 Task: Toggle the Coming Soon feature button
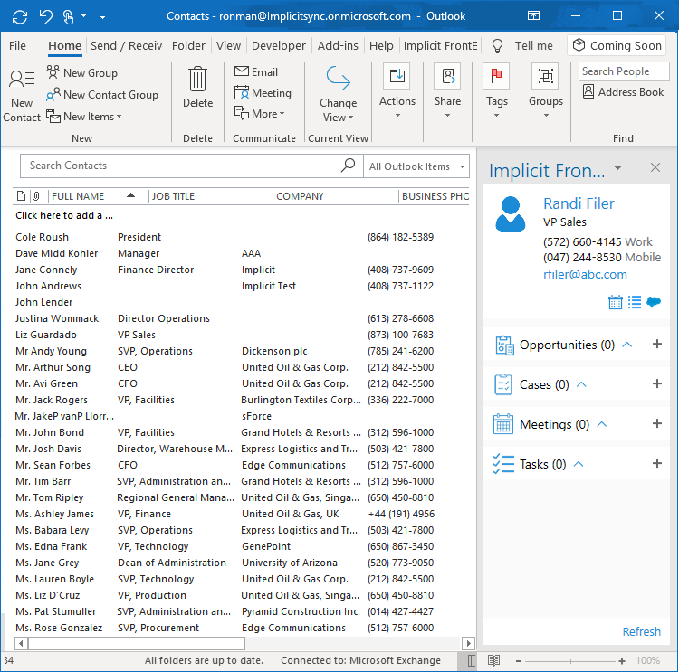coord(617,45)
